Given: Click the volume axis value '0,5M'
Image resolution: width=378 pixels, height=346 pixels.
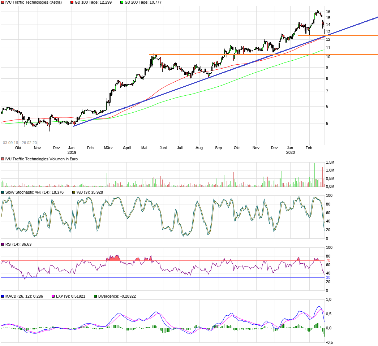Looking at the screenshot, I should click(330, 178).
